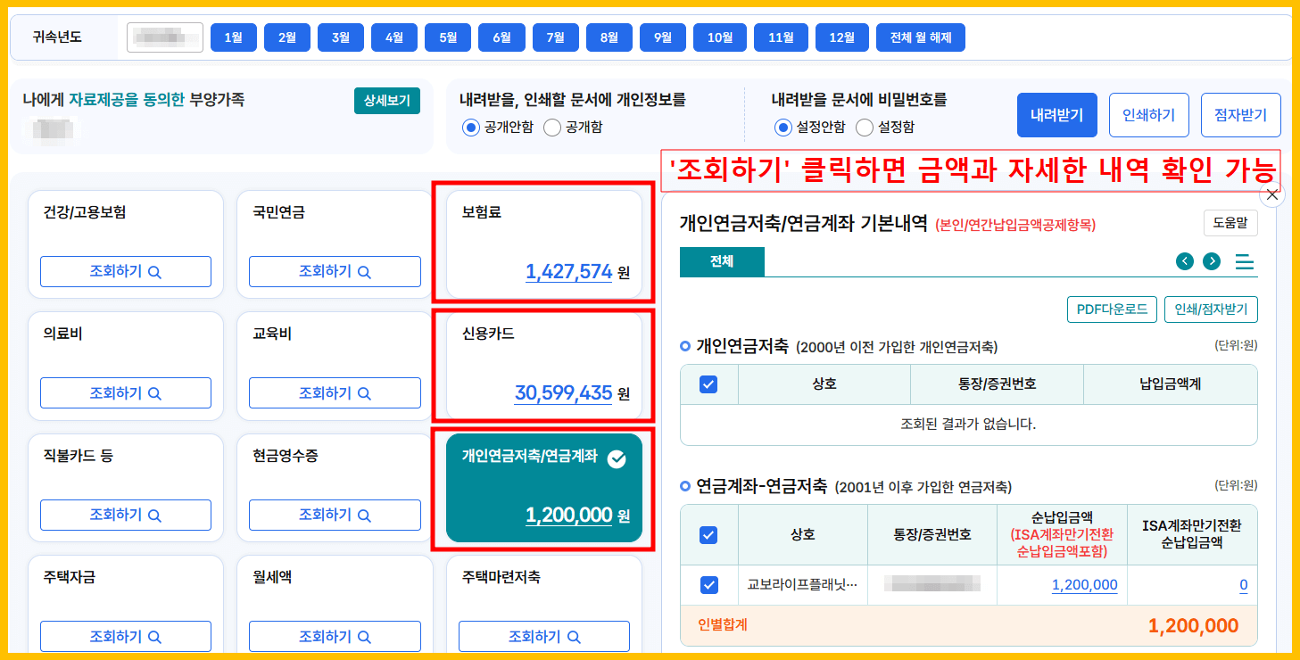Viewport: 1300px width, 660px height.
Task: Click the left chevron arrow in the pension detail panel
Action: click(x=1185, y=262)
